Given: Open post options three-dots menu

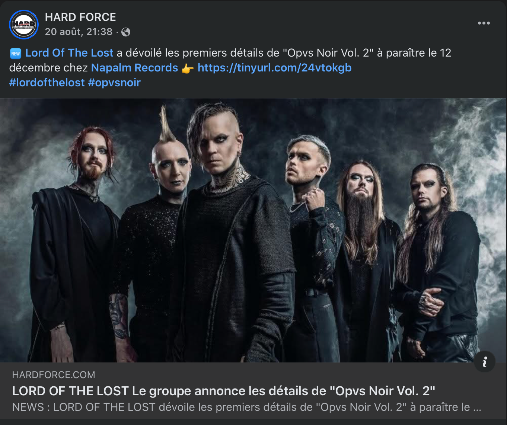Looking at the screenshot, I should (x=484, y=23).
